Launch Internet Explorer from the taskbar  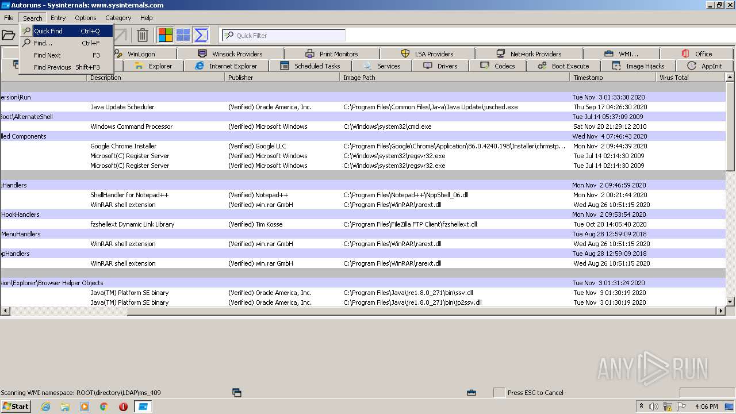45,407
